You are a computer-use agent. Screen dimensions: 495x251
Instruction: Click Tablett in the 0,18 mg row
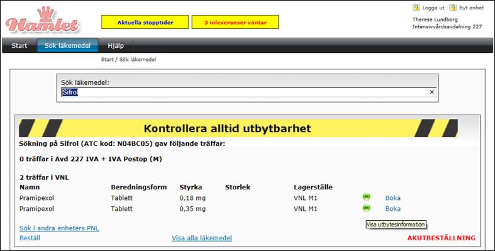point(121,198)
